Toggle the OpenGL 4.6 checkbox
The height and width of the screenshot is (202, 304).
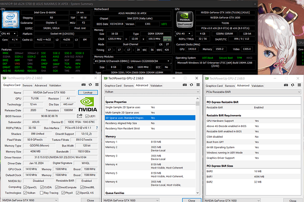click(x=78, y=193)
